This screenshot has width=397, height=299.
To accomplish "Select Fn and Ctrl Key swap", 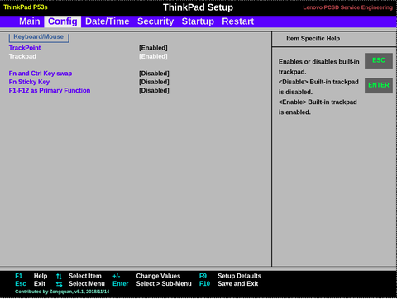I will (x=41, y=74).
